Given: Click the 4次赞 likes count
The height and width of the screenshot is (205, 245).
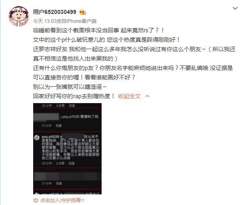Looking at the screenshot, I should [x=60, y=106].
